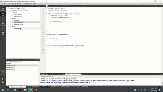Split the Open Documents panel
Image resolution: width=163 pixels, height=92 pixels.
tap(37, 60)
